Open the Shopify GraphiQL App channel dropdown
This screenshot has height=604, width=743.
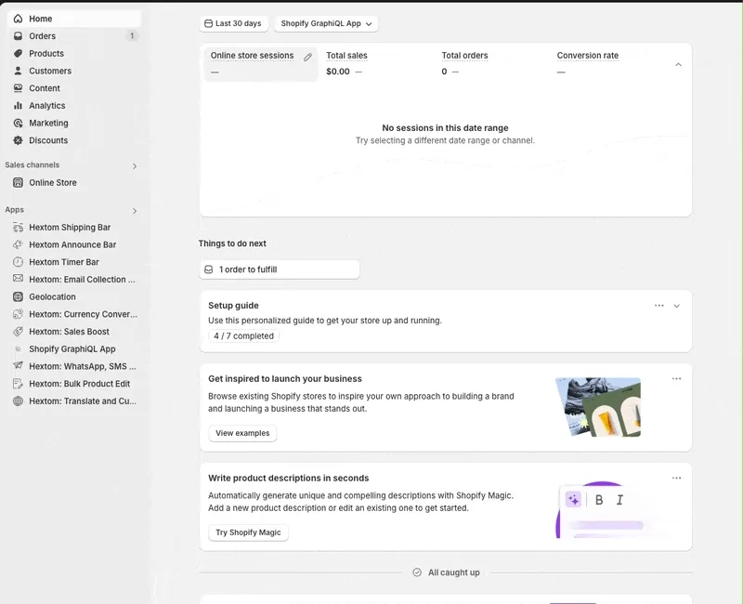(326, 23)
